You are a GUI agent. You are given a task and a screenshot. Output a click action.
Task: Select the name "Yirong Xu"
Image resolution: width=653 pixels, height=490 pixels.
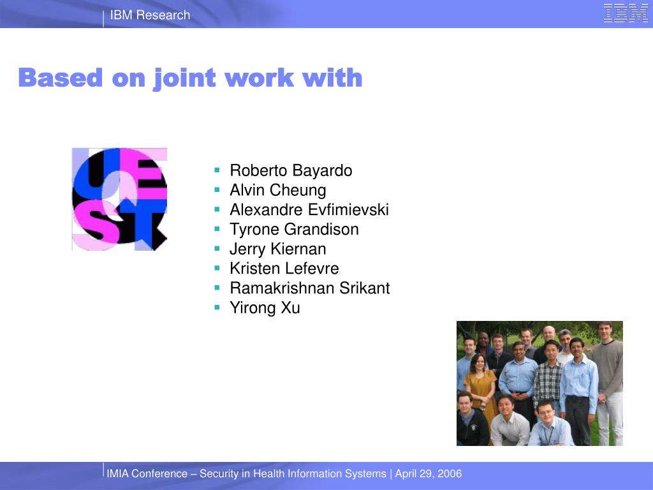265,308
